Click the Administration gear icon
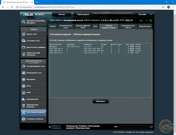Image resolution: width=176 pixels, height=135 pixels. tap(24, 106)
